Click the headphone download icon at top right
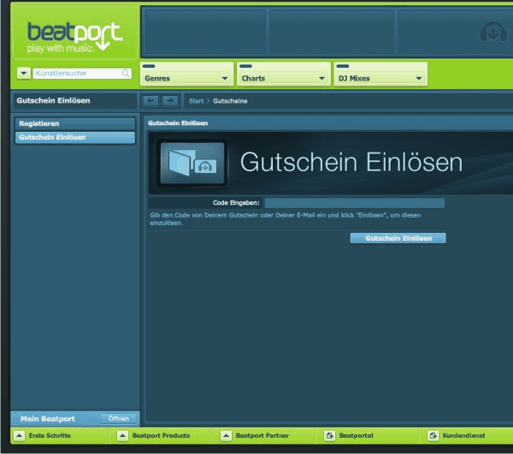 click(x=494, y=33)
